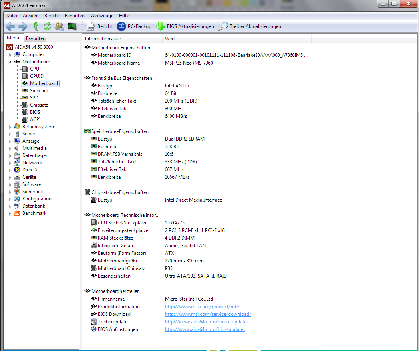Open user management icon in toolbar

(x=60, y=26)
